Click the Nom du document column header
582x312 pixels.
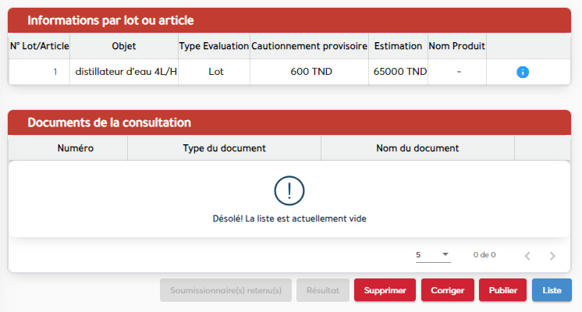417,147
